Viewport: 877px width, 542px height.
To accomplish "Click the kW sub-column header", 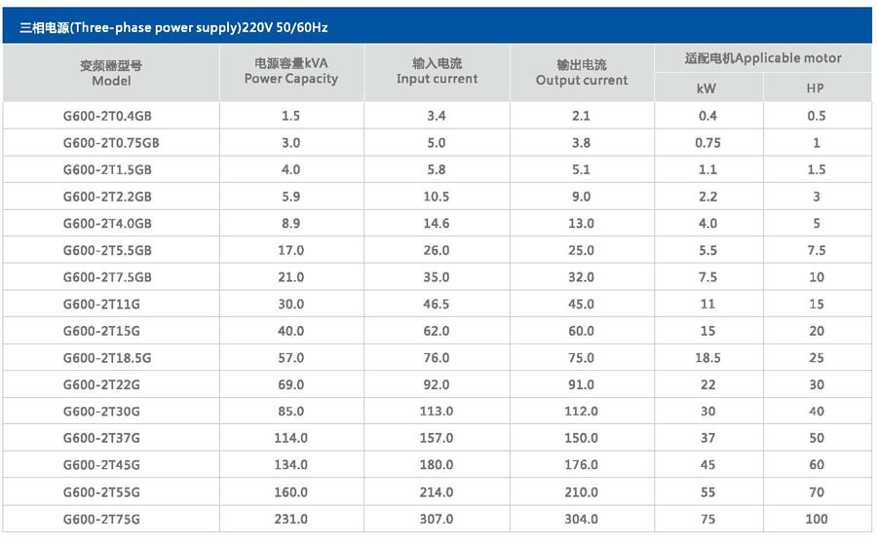I will point(707,89).
